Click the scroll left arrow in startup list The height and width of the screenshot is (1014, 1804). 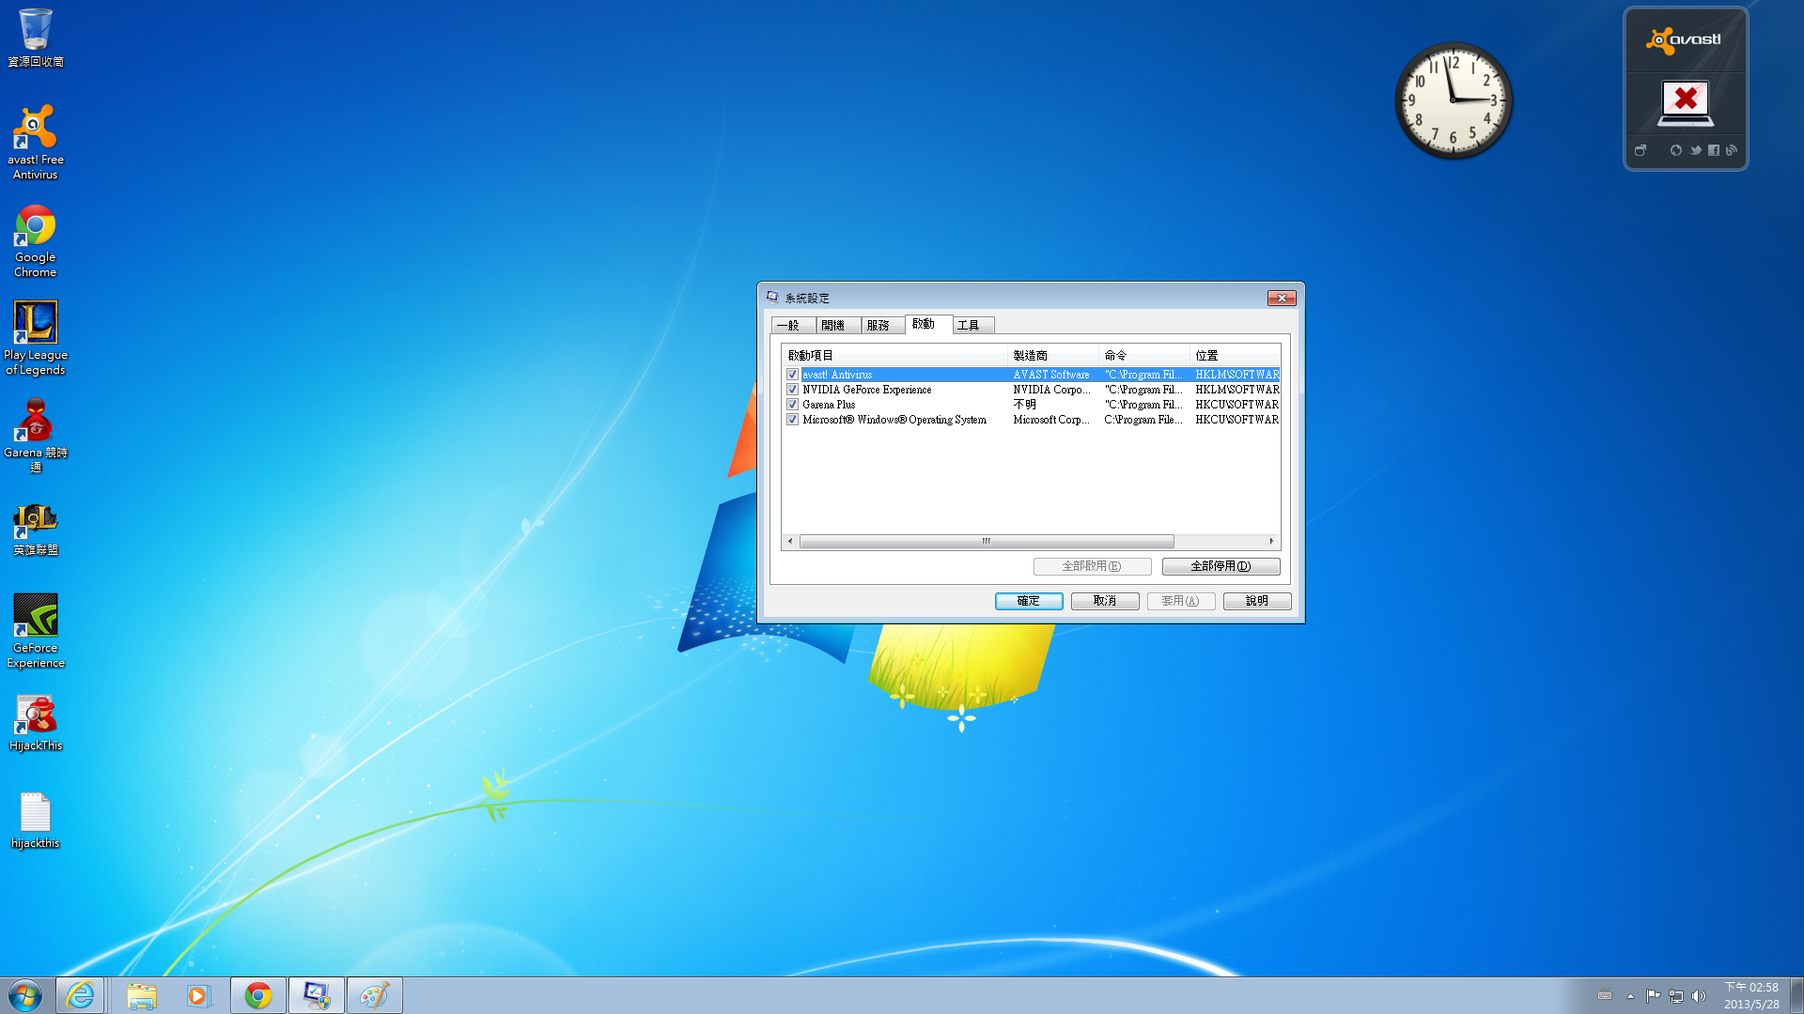790,542
